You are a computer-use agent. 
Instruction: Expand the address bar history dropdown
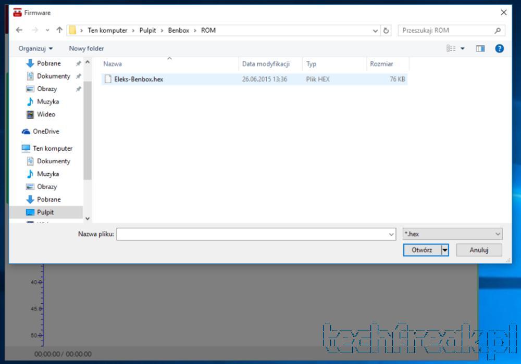click(x=375, y=31)
